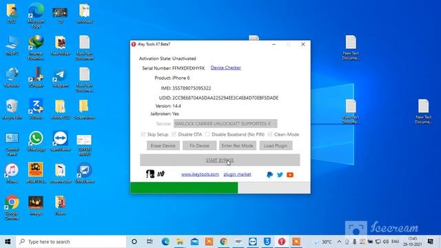Click the Erase Device button
Viewport: 441px width, 248px height.
coord(163,145)
